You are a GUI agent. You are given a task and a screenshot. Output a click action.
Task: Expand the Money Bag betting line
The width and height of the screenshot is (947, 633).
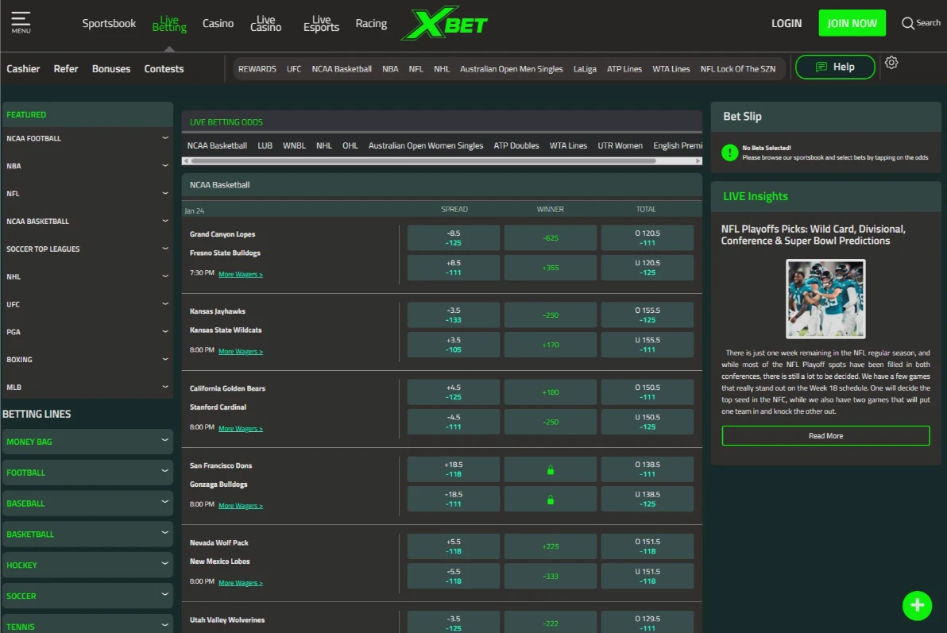pos(87,442)
